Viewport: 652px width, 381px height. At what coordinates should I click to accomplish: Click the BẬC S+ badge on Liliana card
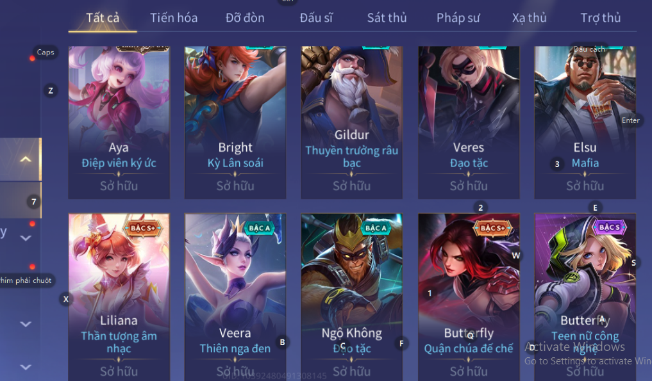(x=143, y=228)
